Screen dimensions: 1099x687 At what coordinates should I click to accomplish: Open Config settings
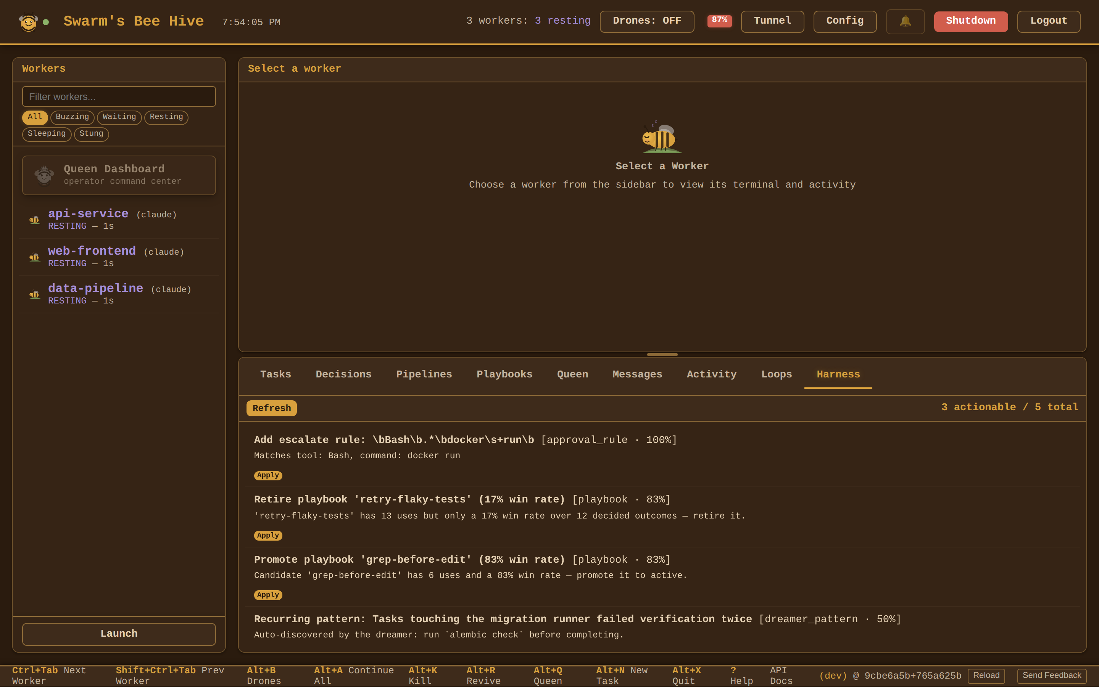[845, 21]
